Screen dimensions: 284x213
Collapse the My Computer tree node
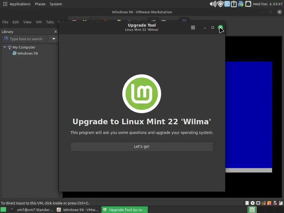[x=5, y=47]
